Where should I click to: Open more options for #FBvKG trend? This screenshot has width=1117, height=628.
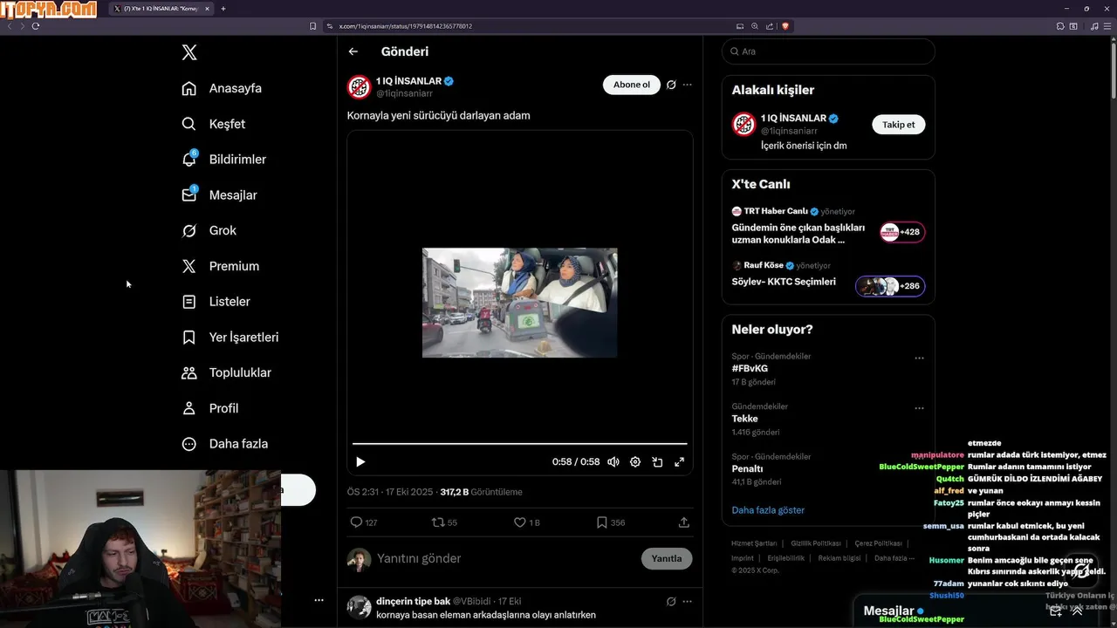(x=919, y=358)
